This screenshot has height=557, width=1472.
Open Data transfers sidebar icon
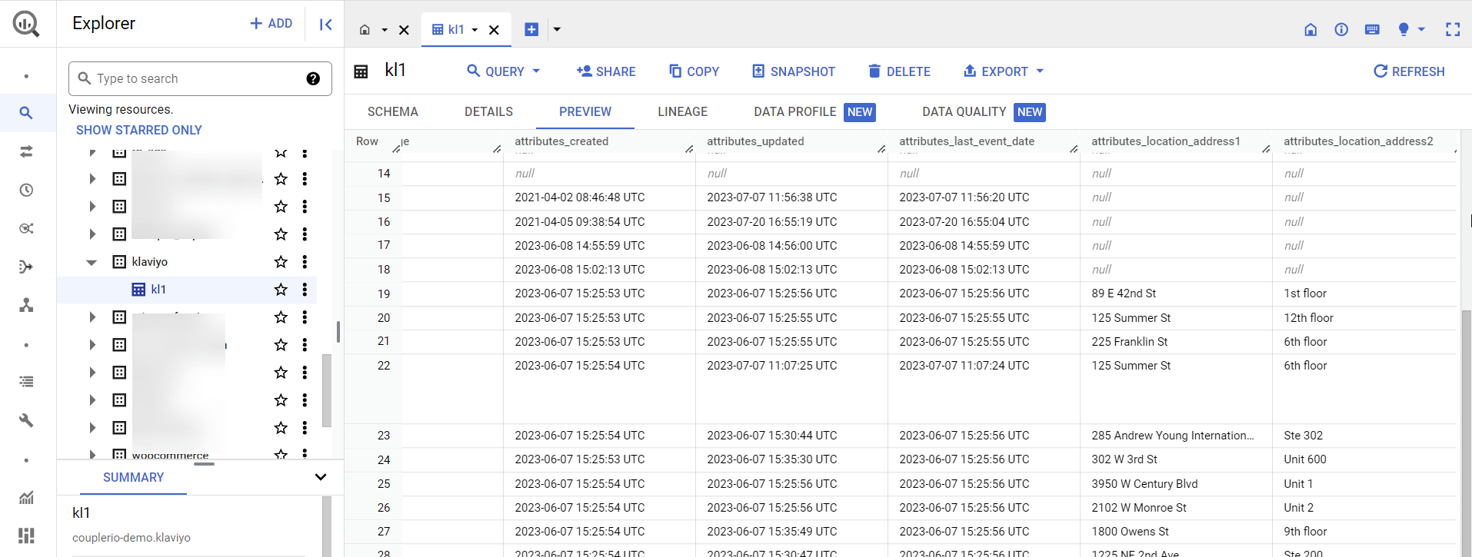[x=26, y=151]
